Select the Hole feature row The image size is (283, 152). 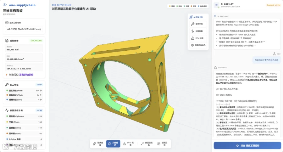coord(24,91)
